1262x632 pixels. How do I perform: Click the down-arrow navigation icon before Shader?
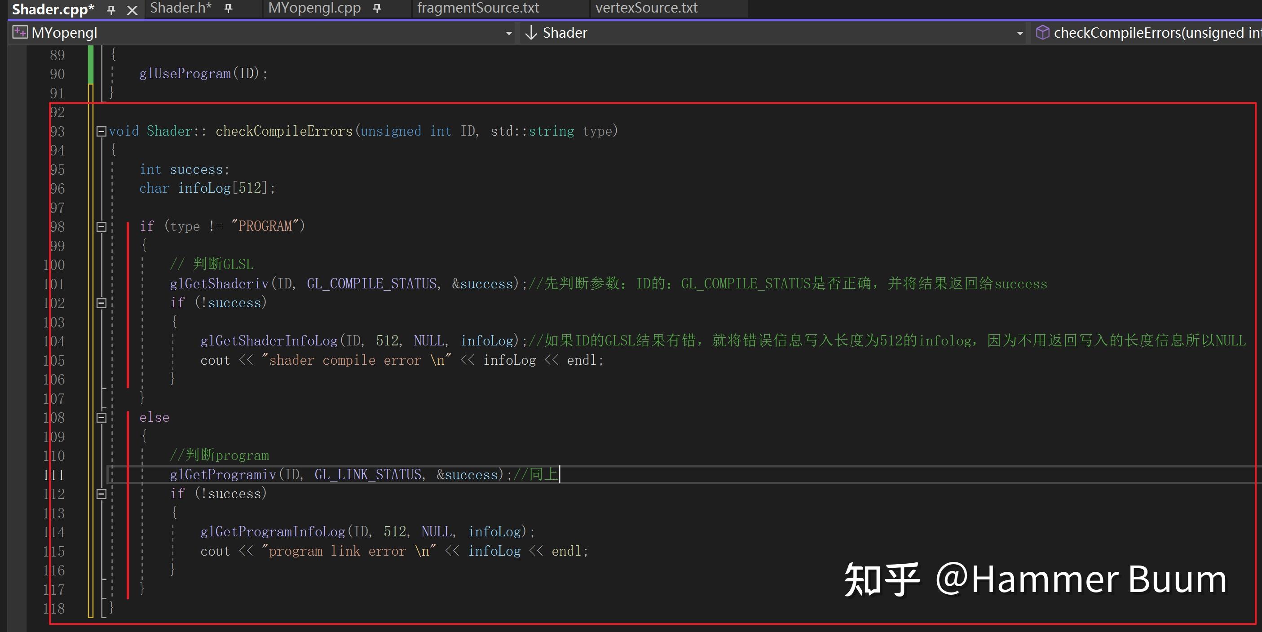coord(532,33)
